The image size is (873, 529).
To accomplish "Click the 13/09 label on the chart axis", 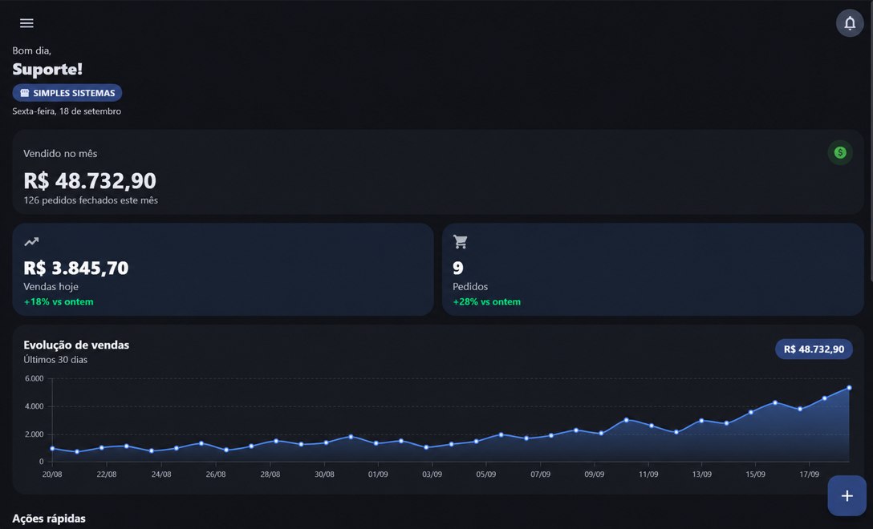I will pos(701,474).
